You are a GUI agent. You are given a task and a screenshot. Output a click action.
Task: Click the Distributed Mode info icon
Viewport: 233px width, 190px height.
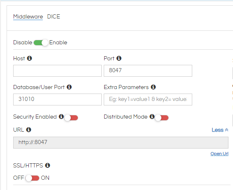pyautogui.click(x=152, y=117)
